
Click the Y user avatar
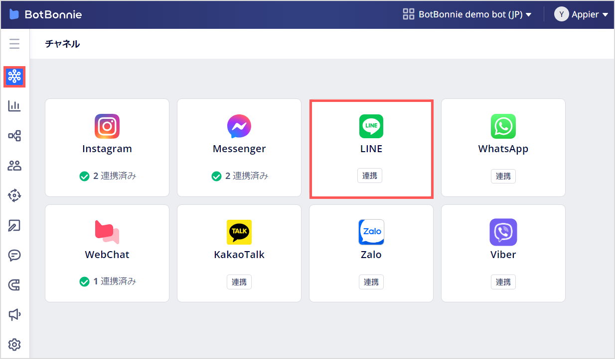pos(561,14)
